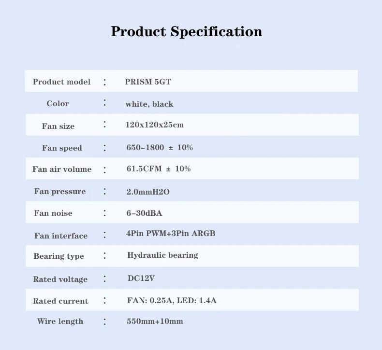This screenshot has height=350, width=382.
Task: Select the 61.5CFM ± 10% value
Action: 159,169
